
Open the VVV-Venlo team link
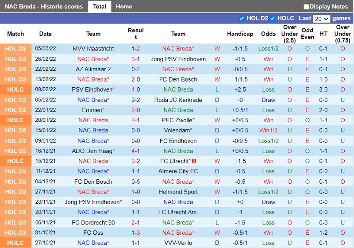(x=178, y=243)
